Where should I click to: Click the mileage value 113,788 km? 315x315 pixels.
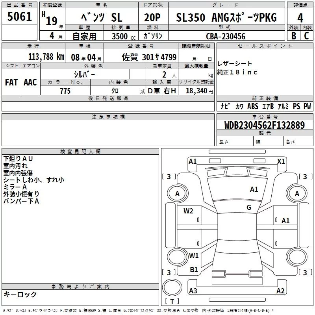[x=46, y=57]
